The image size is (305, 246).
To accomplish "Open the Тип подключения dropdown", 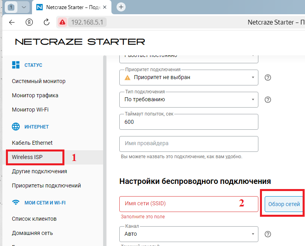I will point(189,100).
